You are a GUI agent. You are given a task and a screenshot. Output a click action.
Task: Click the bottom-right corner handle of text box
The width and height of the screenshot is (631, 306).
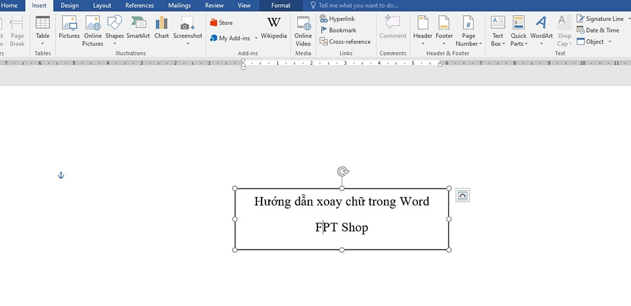point(449,250)
